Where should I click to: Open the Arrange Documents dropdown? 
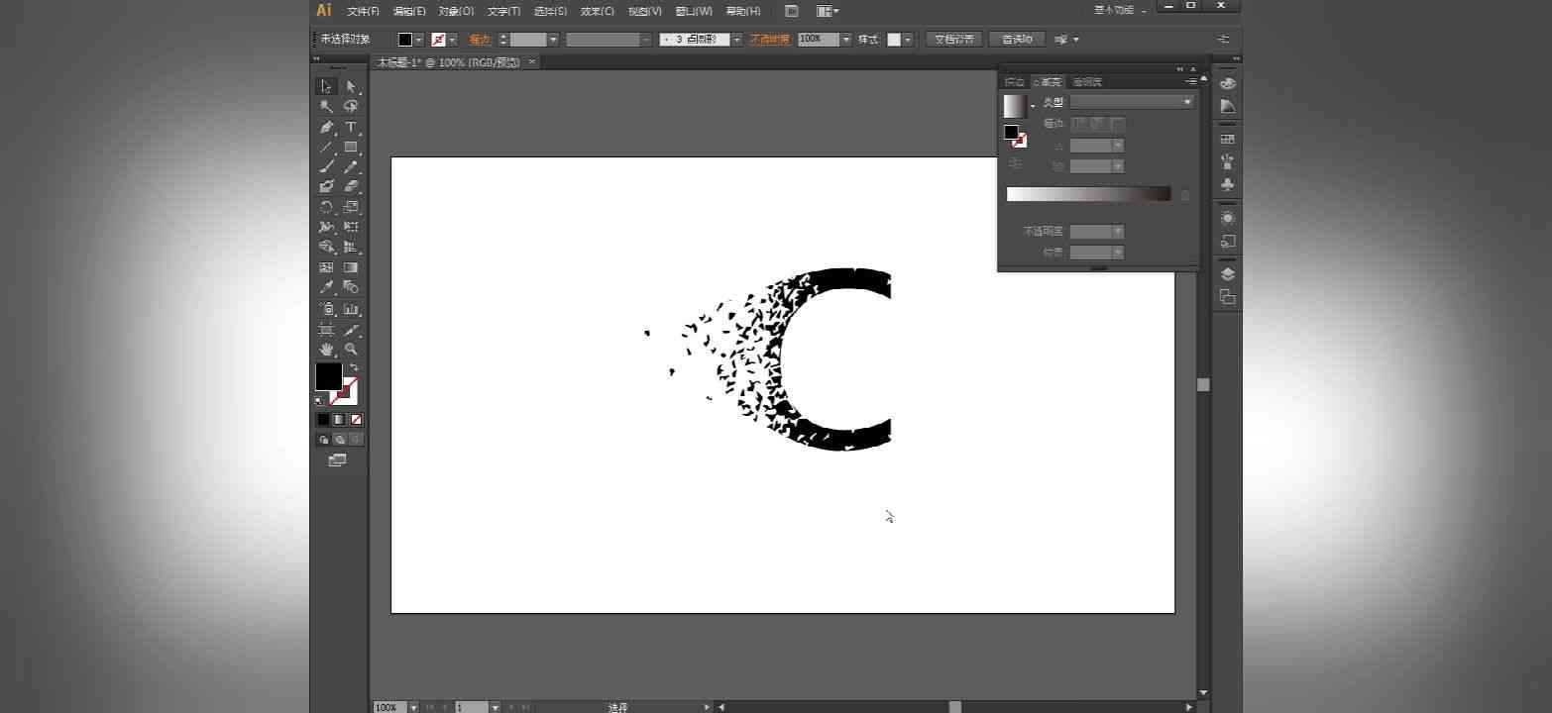(x=828, y=11)
